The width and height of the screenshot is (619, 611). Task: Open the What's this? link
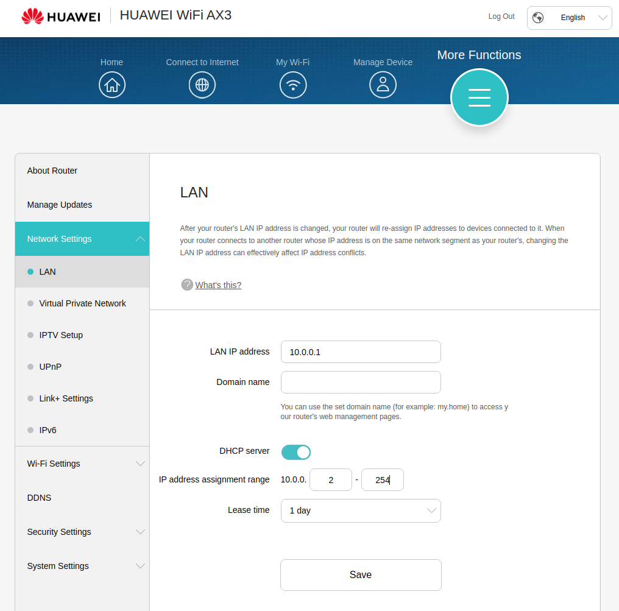click(218, 284)
